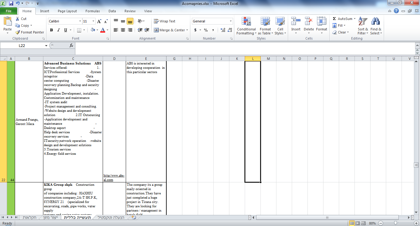Expand the Name Box dropdown arrow
420x226 pixels.
coord(46,45)
